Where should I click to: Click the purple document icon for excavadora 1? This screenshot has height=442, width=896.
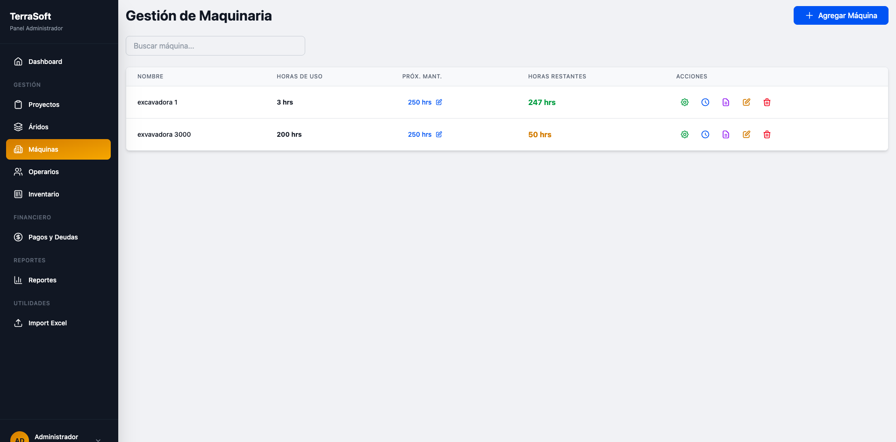[725, 102]
